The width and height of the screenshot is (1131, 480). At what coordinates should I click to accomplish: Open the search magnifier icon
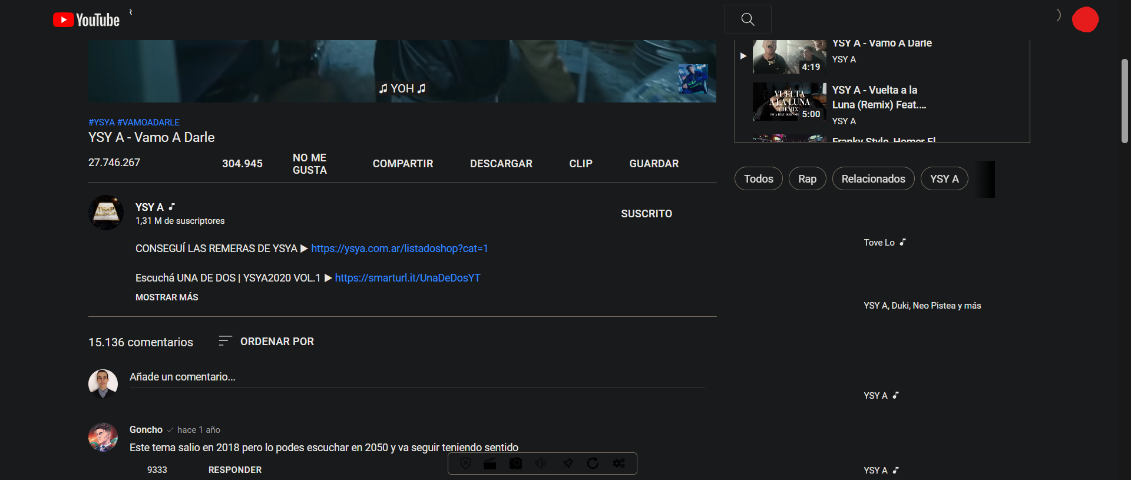[x=748, y=19]
